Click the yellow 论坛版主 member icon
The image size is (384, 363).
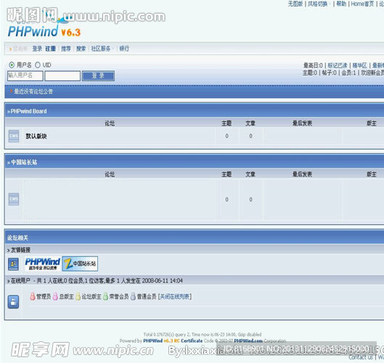click(x=78, y=296)
